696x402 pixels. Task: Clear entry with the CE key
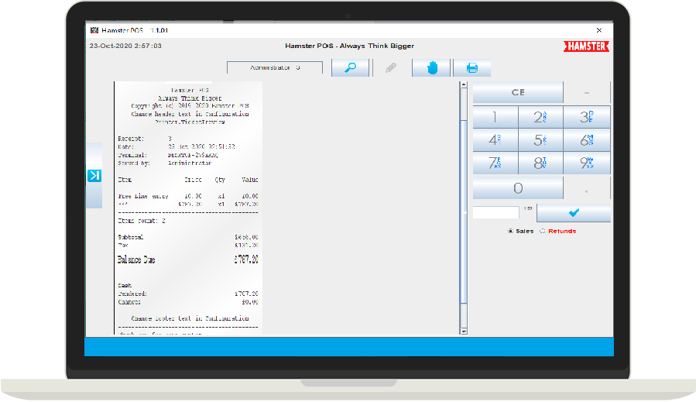(518, 92)
